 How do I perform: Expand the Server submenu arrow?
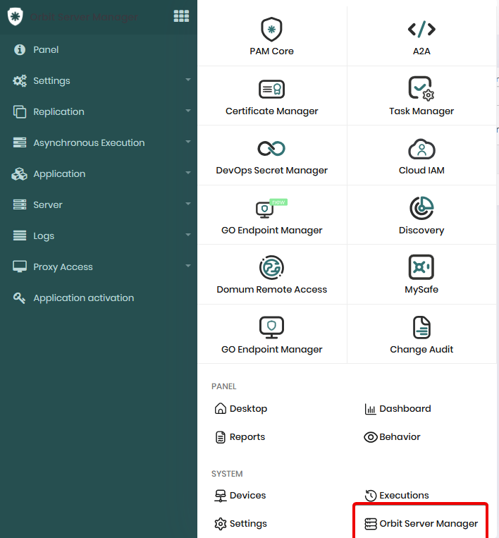188,204
